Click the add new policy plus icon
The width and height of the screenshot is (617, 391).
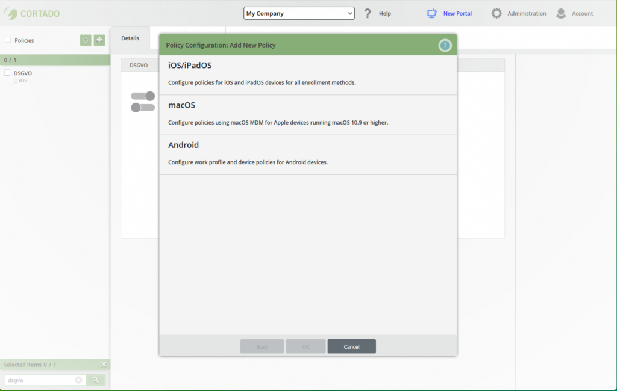(x=99, y=40)
